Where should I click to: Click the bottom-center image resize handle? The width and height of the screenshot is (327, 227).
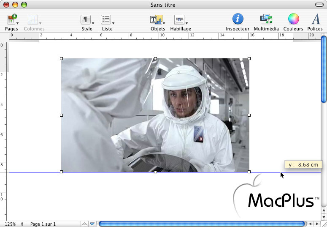(x=155, y=172)
